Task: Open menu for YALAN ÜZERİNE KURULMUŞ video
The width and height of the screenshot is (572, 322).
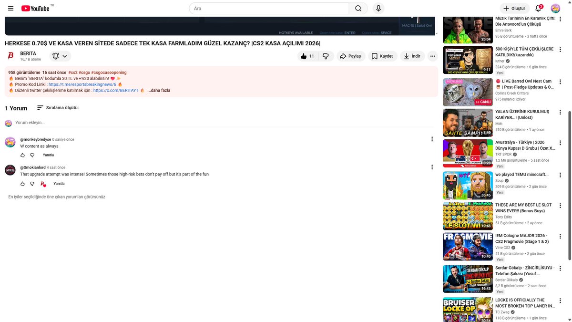Action: [560, 113]
